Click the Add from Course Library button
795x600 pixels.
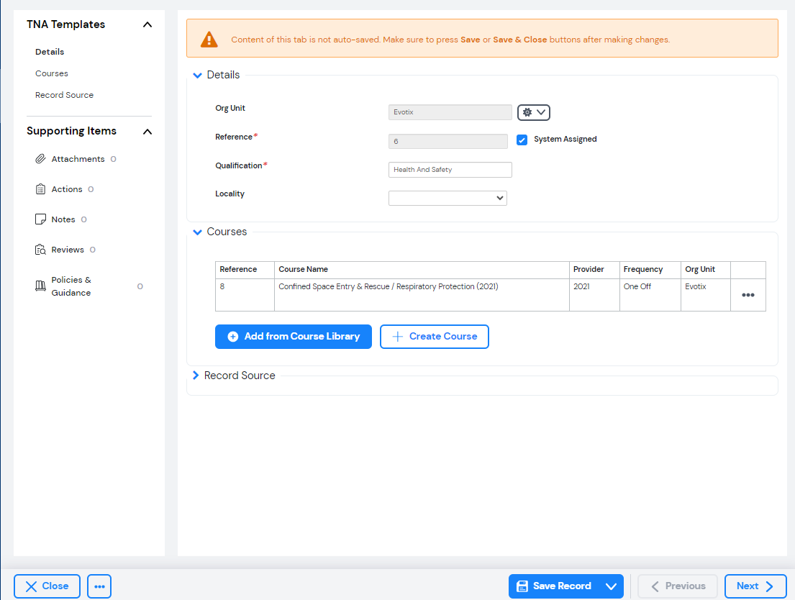(x=293, y=336)
